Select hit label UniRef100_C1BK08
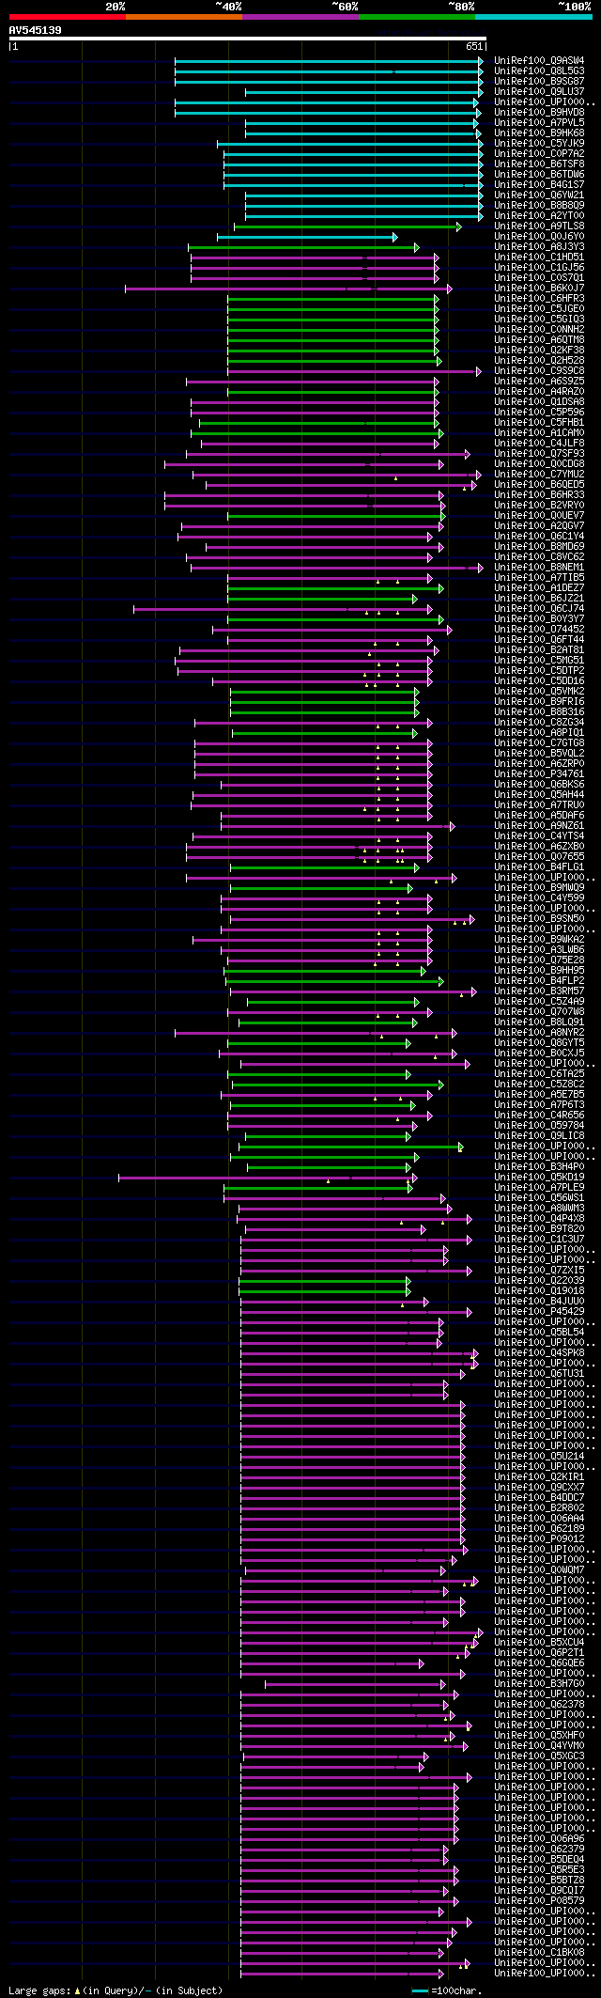This screenshot has height=1998, width=601. pos(539,1952)
